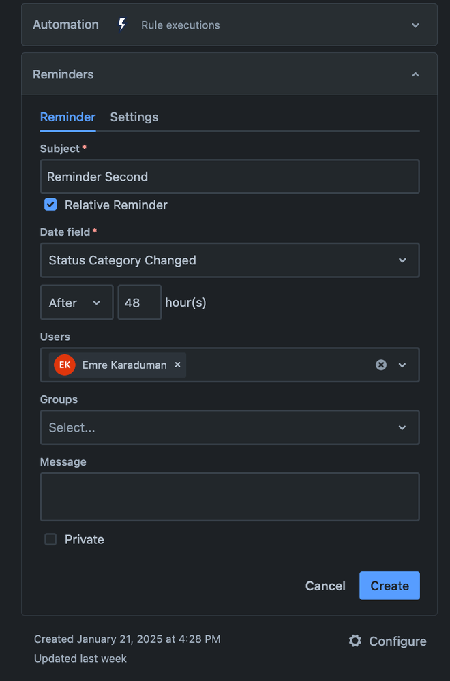Collapse the Reminders panel

coord(415,74)
